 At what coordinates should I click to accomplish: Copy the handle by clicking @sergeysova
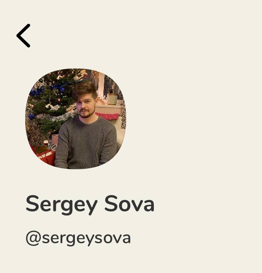click(x=78, y=239)
